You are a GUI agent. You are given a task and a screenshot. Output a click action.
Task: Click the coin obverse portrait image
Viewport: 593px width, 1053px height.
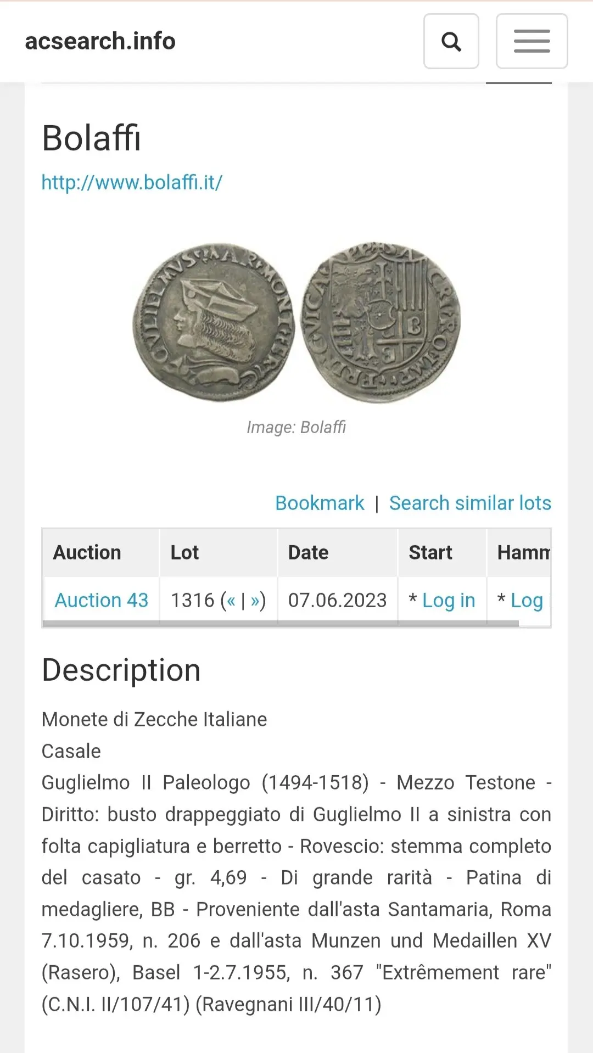click(x=214, y=322)
